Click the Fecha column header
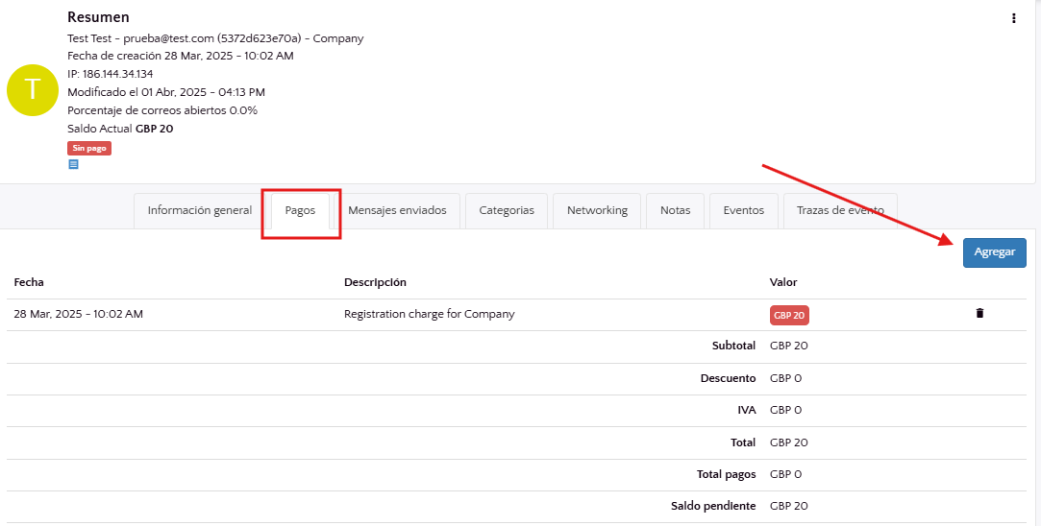This screenshot has width=1041, height=526. click(x=29, y=282)
